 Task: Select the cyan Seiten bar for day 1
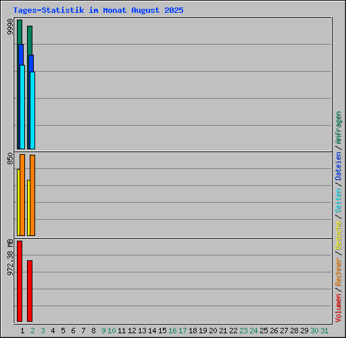click(x=22, y=107)
